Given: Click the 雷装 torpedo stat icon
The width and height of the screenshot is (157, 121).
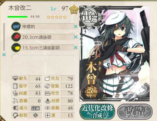Looking at the screenshot, I should pyautogui.click(x=47, y=86).
